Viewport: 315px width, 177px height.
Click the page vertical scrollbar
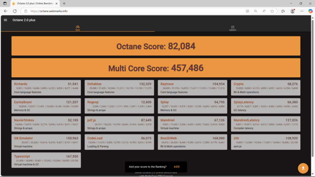click(313, 88)
